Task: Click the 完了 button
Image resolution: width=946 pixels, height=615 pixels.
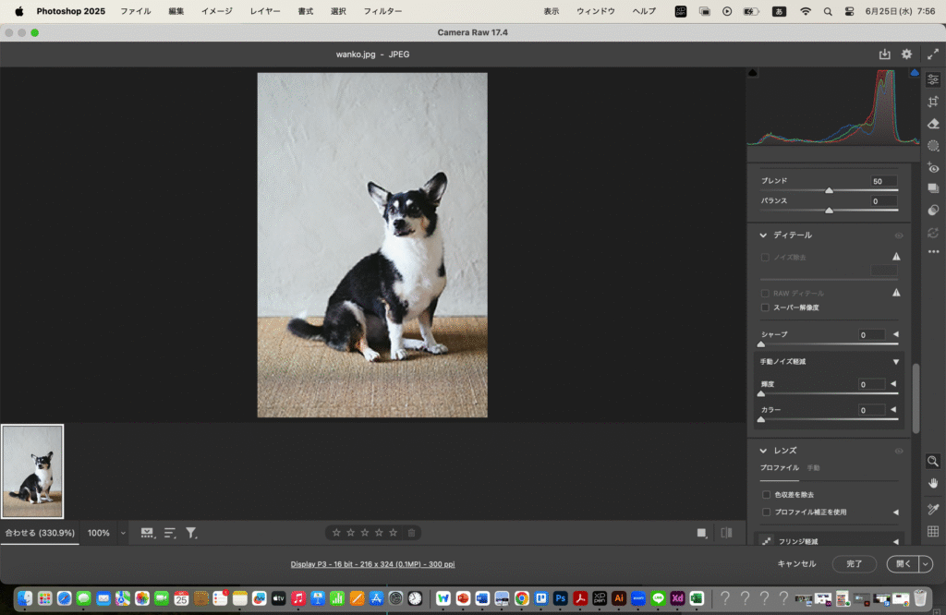Action: 855,563
